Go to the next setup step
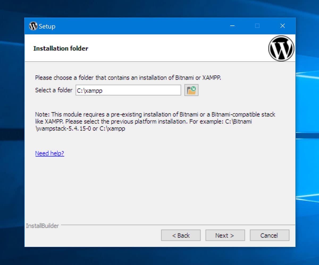Viewport: 319px width, 265px height. (x=225, y=235)
